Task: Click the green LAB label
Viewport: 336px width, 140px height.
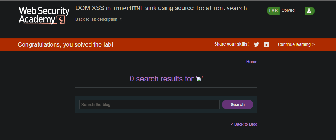Action: point(273,10)
